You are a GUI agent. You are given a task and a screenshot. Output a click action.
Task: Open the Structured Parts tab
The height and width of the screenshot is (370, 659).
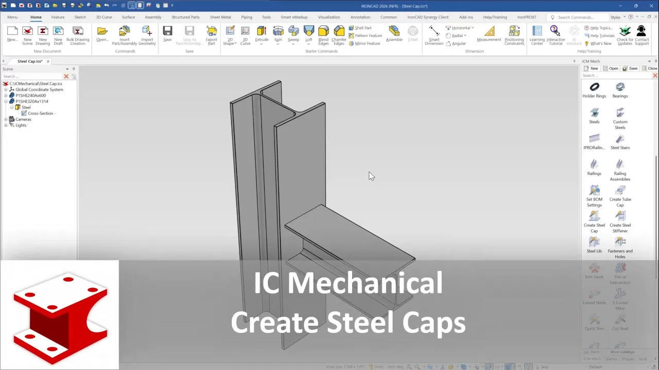(185, 17)
